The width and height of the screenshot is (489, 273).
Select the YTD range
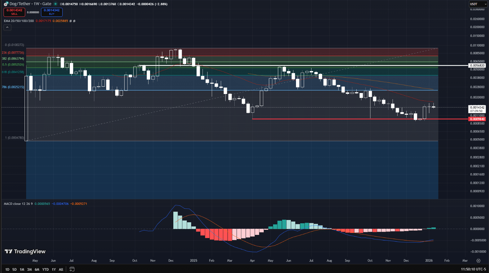(45, 269)
